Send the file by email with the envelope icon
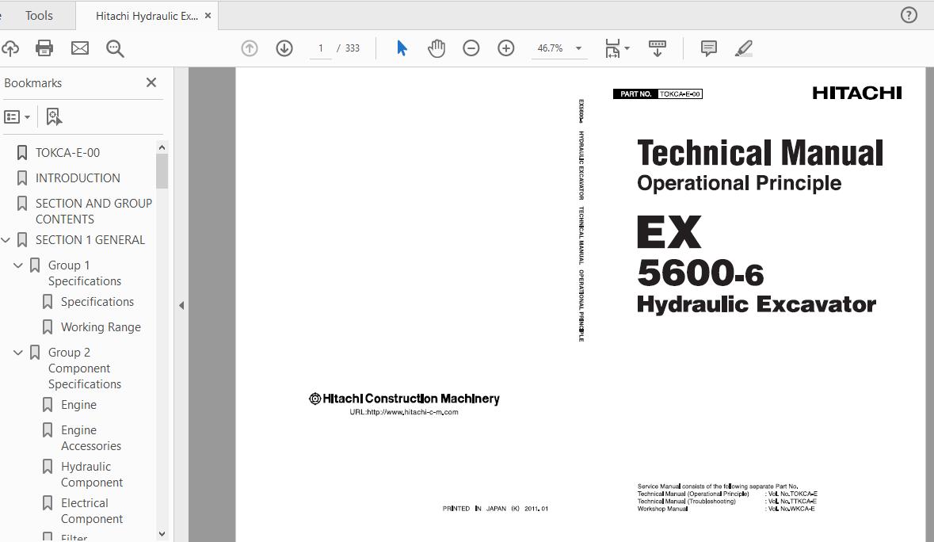Viewport: 934px width, 542px height. coord(80,48)
